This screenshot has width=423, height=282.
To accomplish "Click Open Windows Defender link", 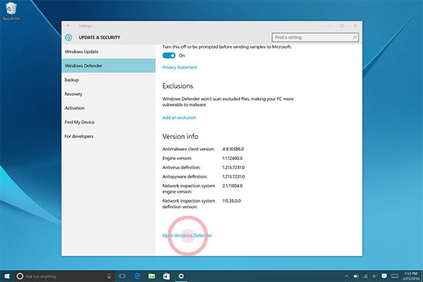I will click(x=187, y=235).
